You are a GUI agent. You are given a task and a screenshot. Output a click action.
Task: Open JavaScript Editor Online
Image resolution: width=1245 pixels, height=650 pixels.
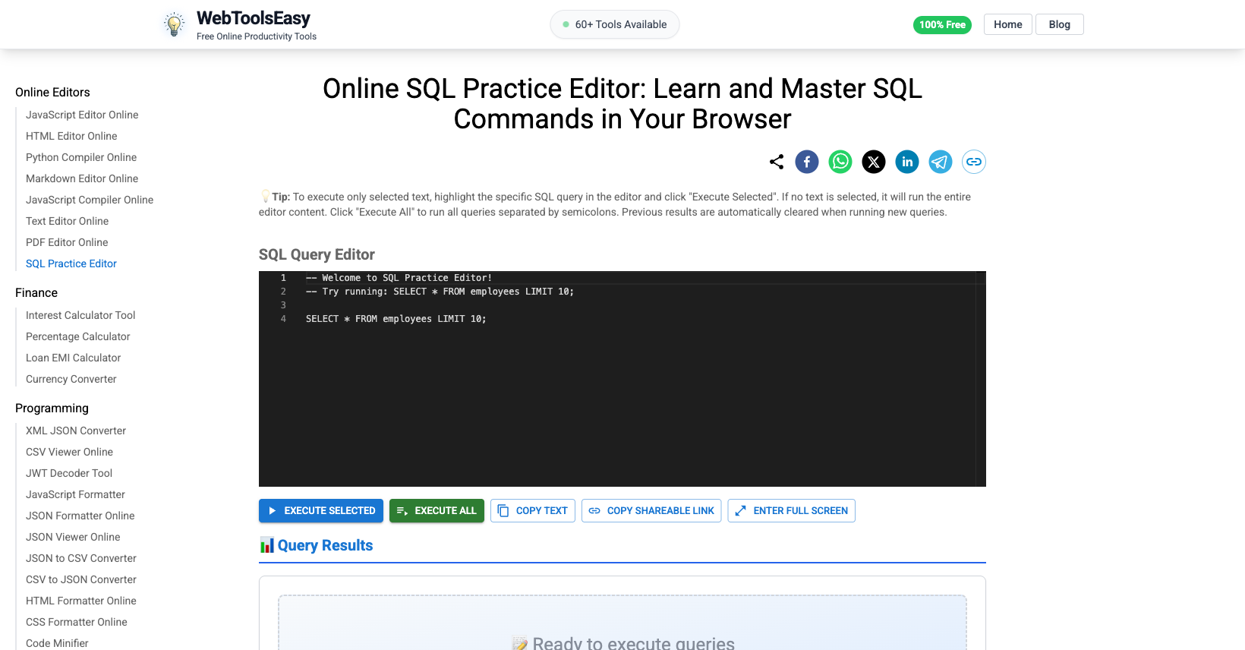tap(82, 115)
